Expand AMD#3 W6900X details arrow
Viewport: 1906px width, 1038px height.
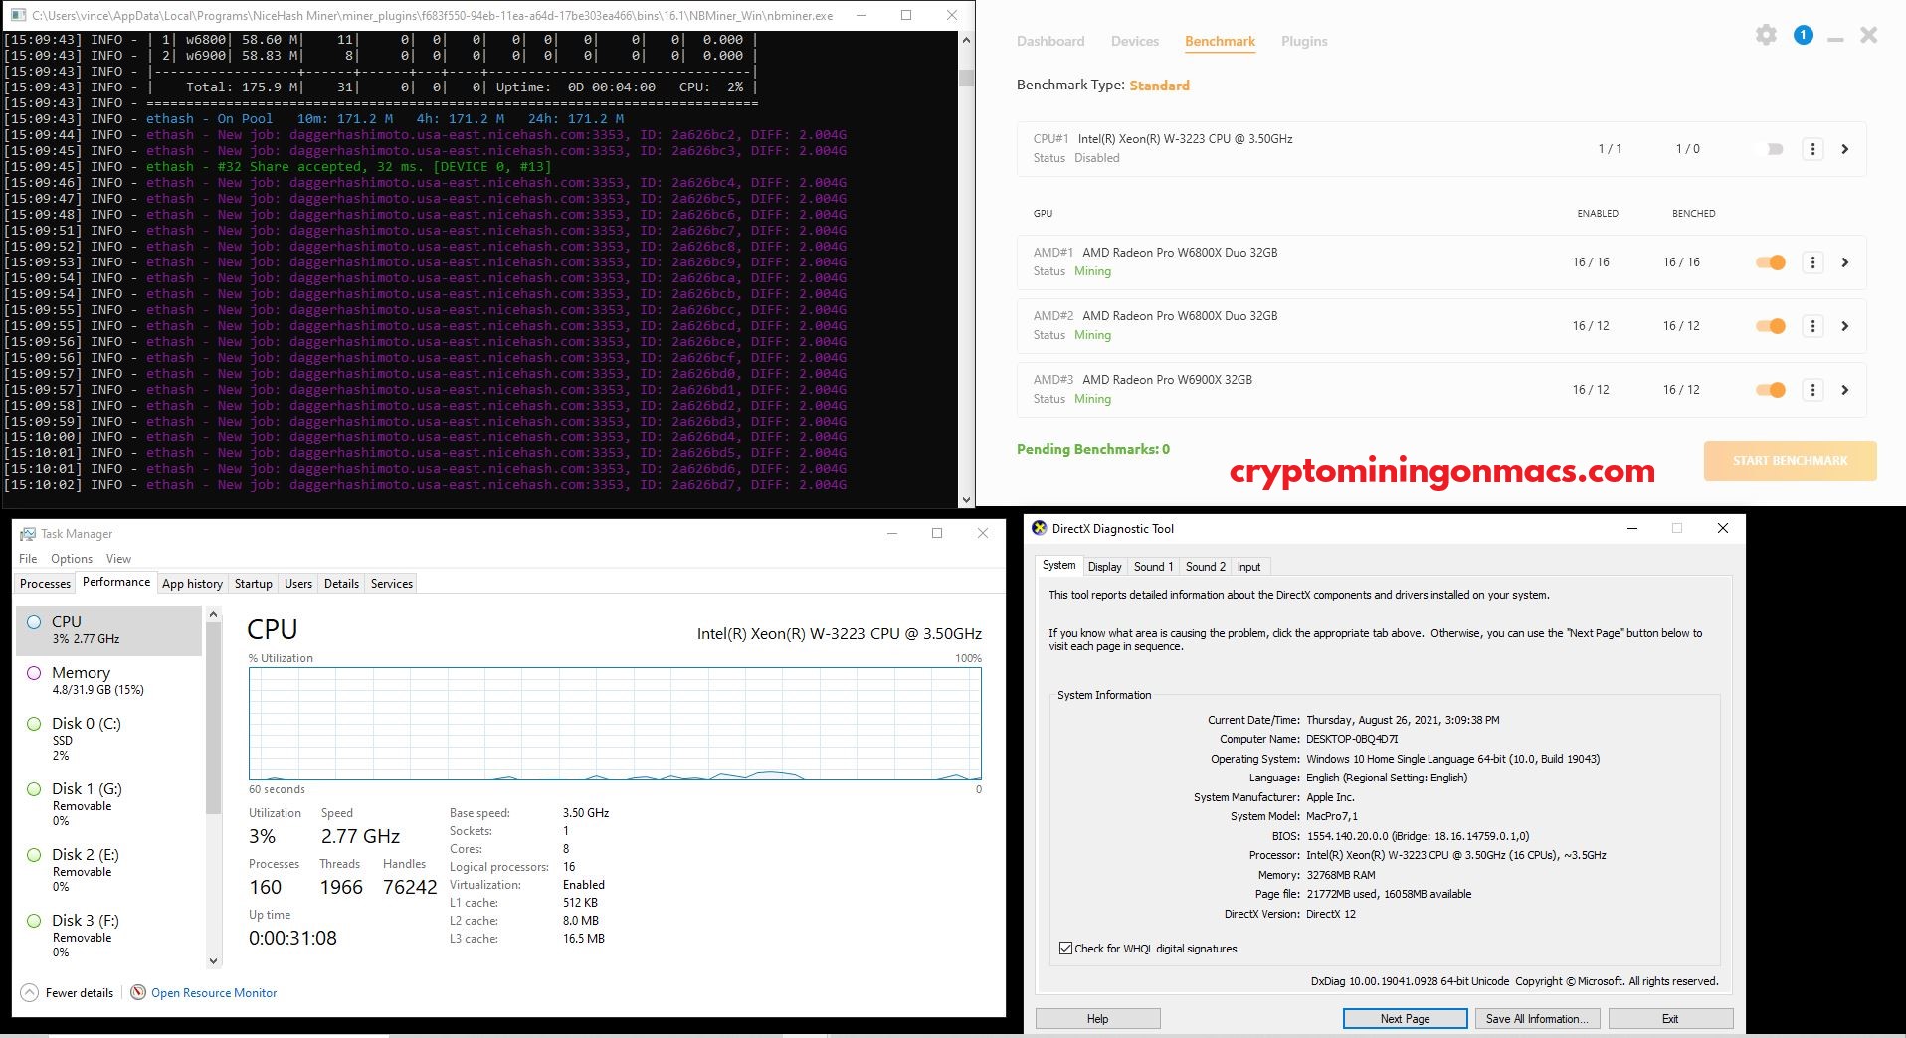pyautogui.click(x=1845, y=390)
